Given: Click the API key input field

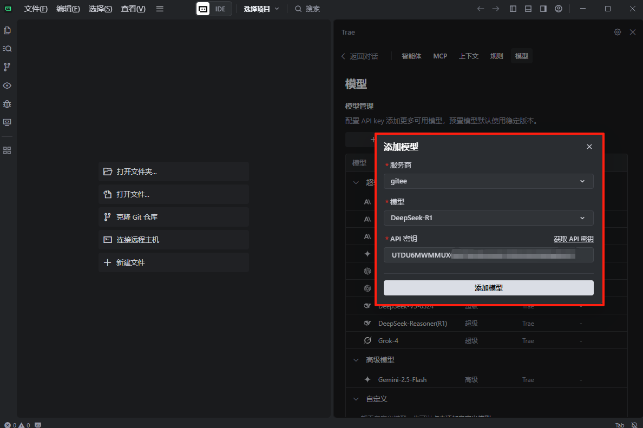Looking at the screenshot, I should click(x=488, y=254).
